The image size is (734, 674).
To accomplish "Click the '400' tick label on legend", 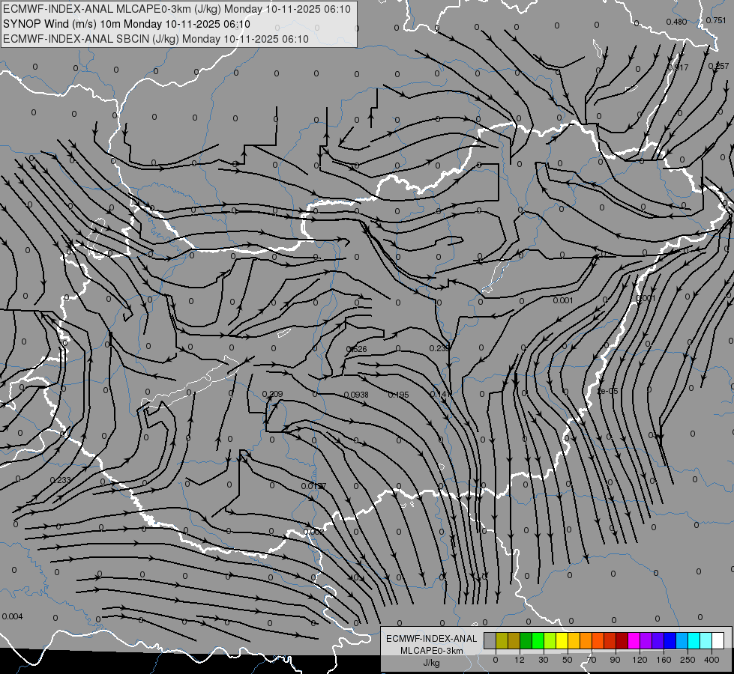I will click(x=712, y=660).
